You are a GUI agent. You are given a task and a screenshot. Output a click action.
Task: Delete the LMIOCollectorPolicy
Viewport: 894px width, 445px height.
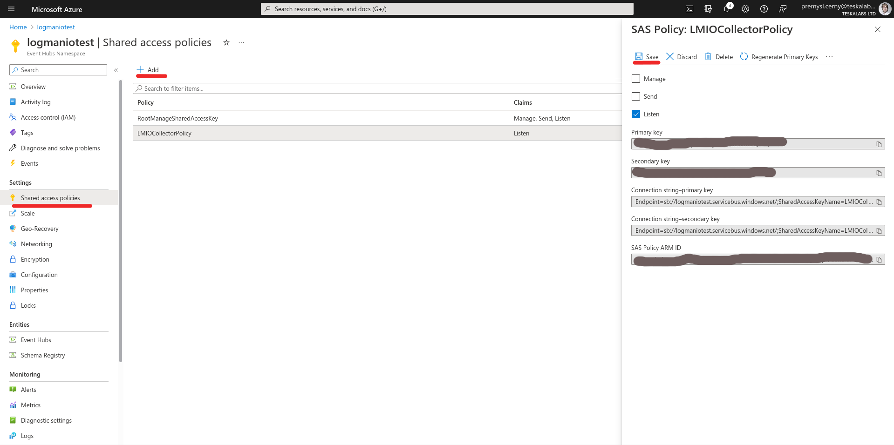point(719,57)
